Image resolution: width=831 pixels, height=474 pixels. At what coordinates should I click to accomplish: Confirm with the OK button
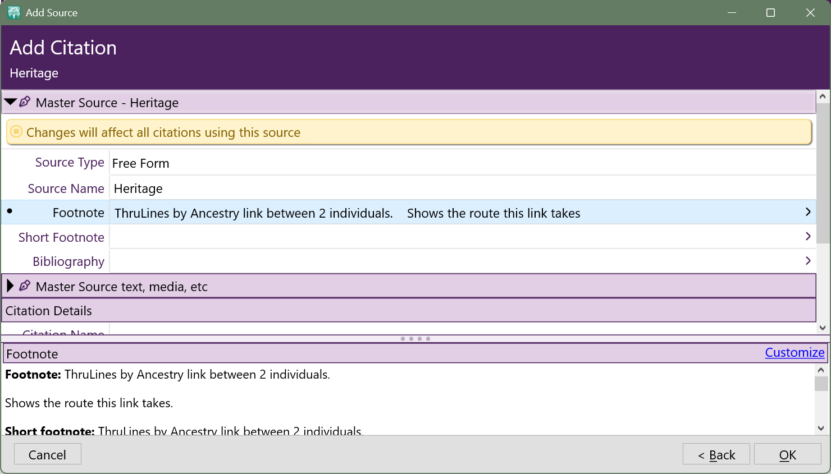pyautogui.click(x=788, y=454)
